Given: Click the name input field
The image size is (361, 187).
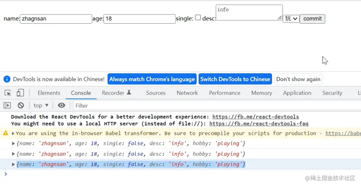Looking at the screenshot, I should (x=56, y=19).
